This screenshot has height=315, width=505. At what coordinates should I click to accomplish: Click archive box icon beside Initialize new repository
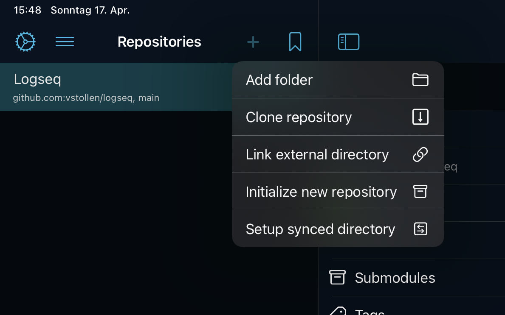420,192
